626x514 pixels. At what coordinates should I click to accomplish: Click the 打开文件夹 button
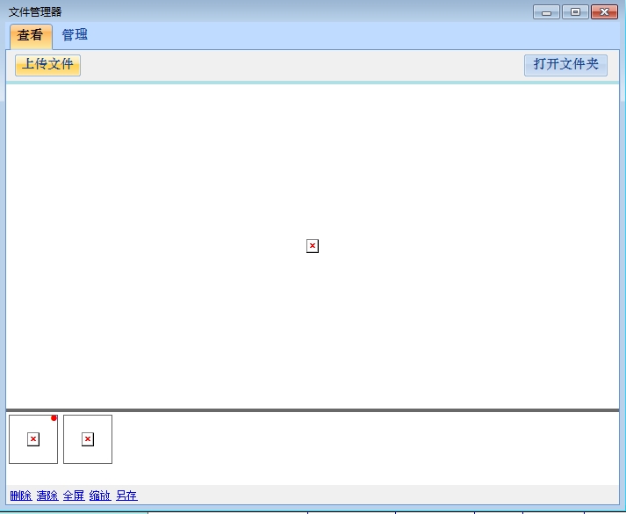coord(565,65)
